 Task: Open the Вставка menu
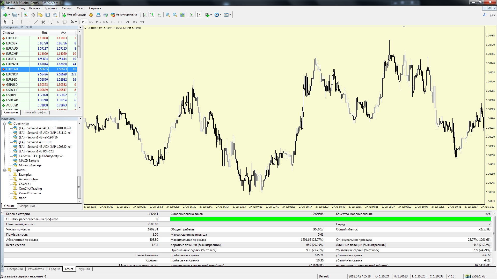click(x=35, y=8)
